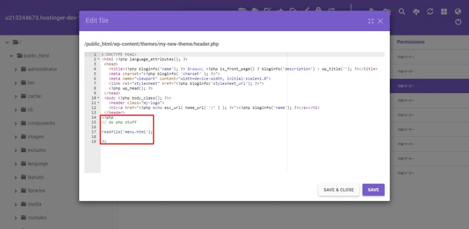The image size is (469, 229).
Task: Expand the administrator folder chevron
Action: pyautogui.click(x=16, y=69)
